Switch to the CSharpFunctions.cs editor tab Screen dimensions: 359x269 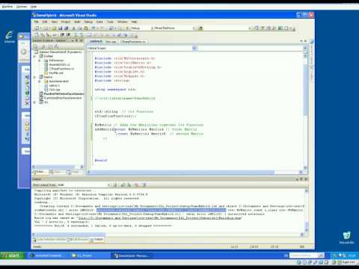tap(132, 42)
